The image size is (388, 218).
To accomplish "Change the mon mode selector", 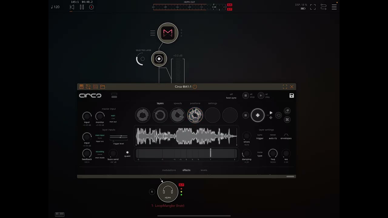I will click(x=100, y=155).
